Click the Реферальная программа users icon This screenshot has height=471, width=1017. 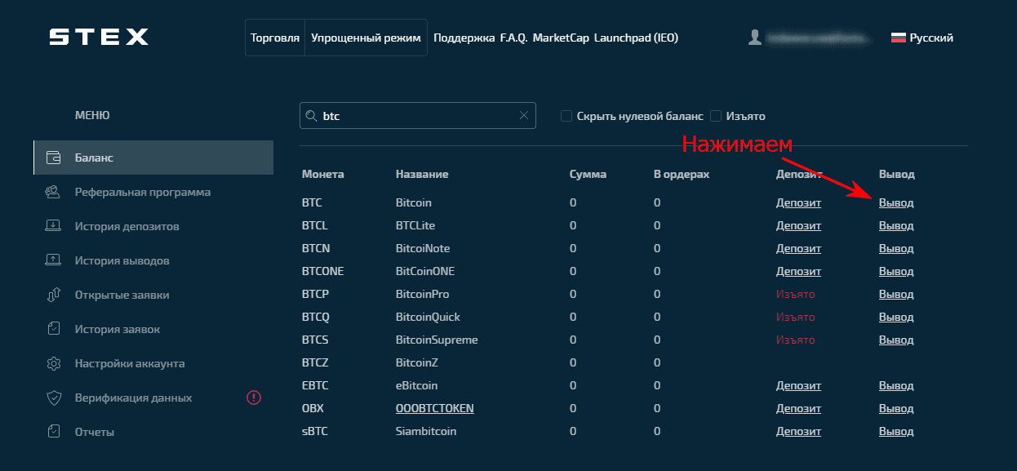[x=53, y=192]
